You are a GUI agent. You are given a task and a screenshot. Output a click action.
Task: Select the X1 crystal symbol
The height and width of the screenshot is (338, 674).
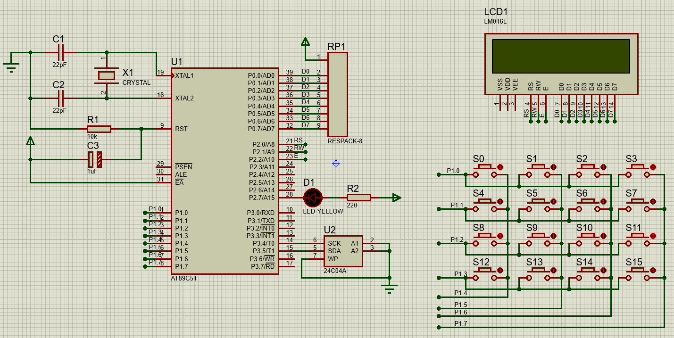107,75
